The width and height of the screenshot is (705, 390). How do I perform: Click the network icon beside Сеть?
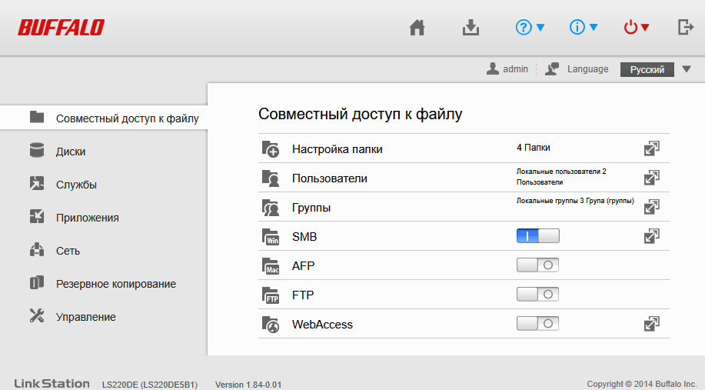pyautogui.click(x=37, y=249)
